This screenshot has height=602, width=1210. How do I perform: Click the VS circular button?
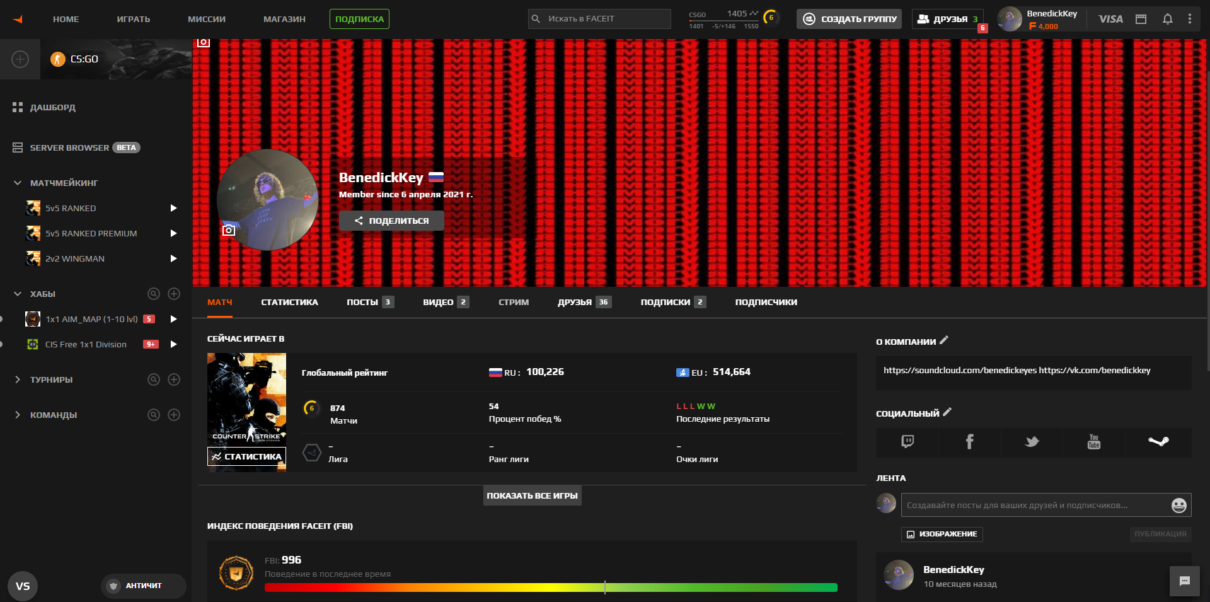pyautogui.click(x=23, y=586)
